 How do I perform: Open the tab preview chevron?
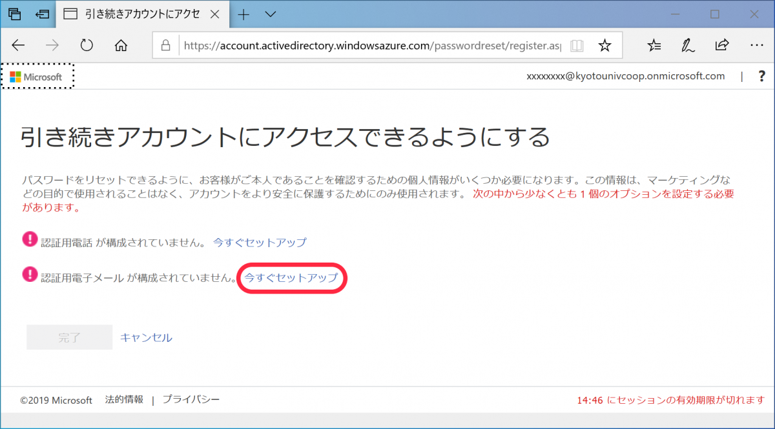pos(269,14)
